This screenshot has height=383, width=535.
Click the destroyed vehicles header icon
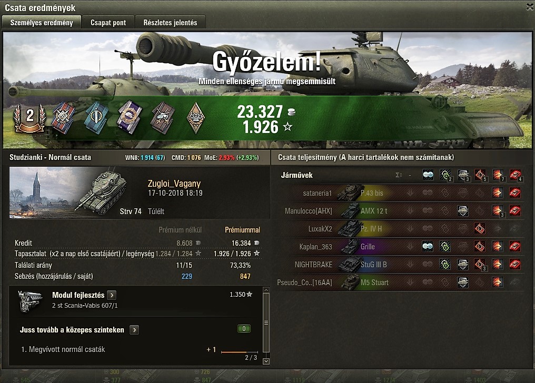pyautogui.click(x=515, y=175)
